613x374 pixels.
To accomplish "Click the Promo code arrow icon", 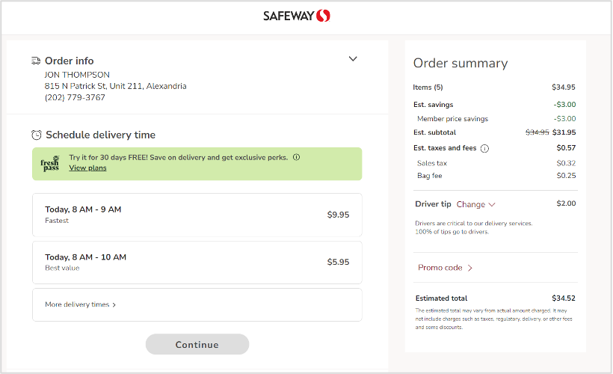I will pos(470,268).
